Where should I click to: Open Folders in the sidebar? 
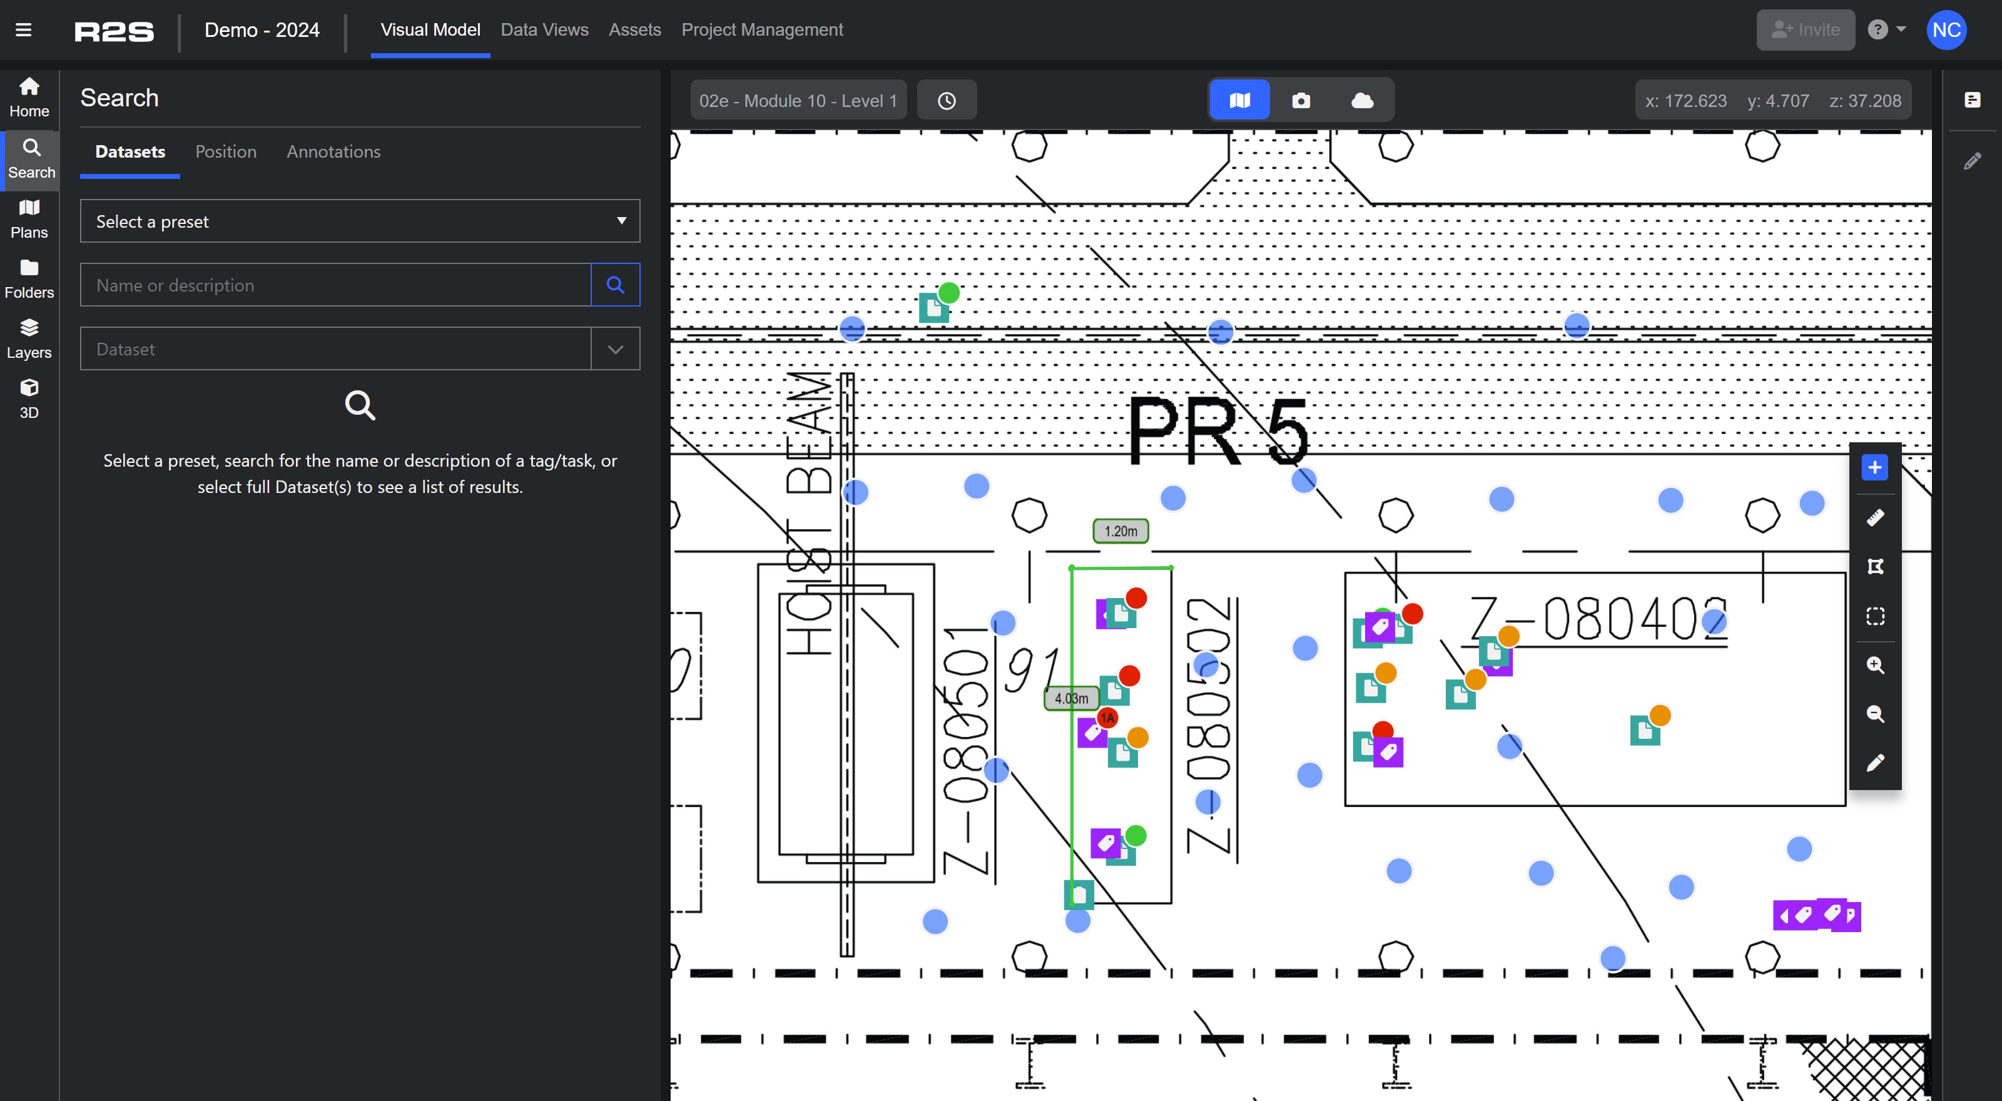(29, 279)
